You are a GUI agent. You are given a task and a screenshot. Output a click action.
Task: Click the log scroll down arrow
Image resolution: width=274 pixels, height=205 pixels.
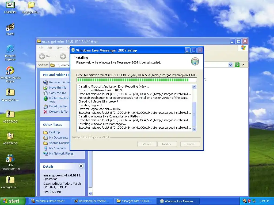194,129
